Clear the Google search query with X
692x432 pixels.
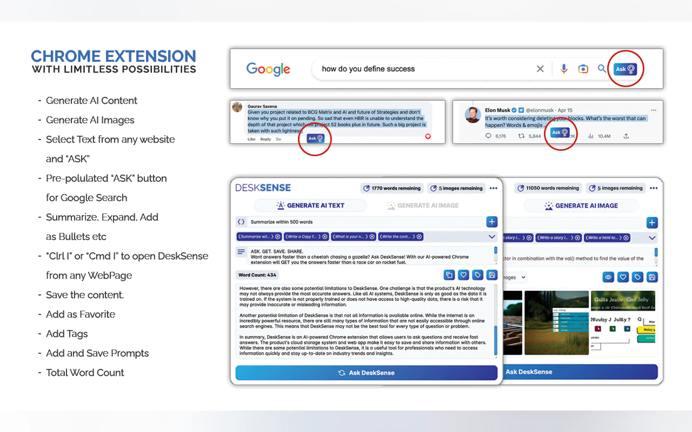click(540, 69)
